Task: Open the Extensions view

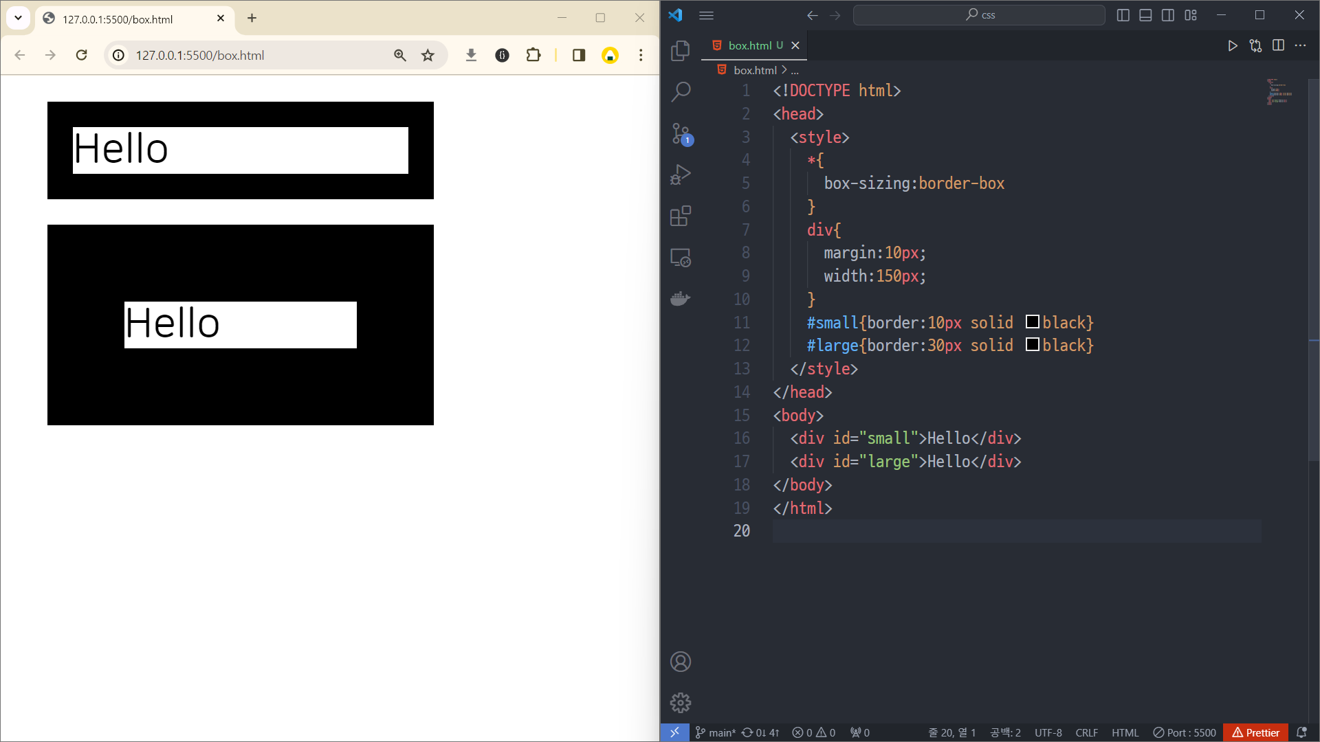Action: 680,216
